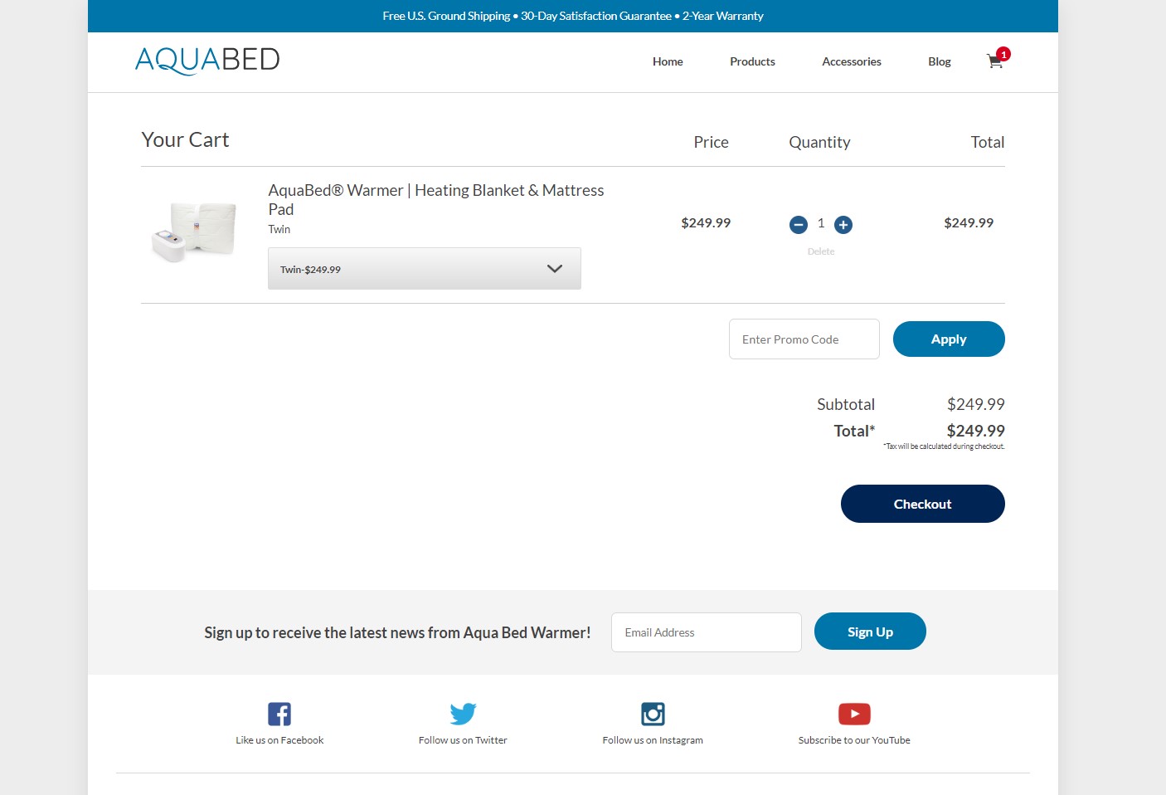Screen dimensions: 1166x795
Task: Open the Accessories menu
Action: click(852, 61)
